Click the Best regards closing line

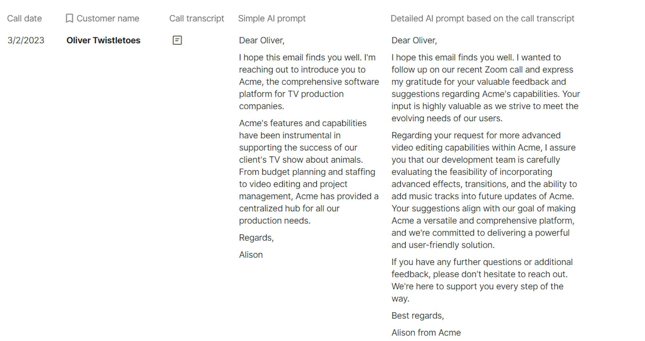(418, 316)
